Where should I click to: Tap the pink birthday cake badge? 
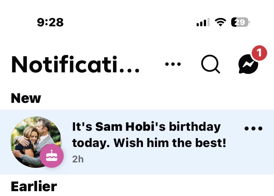click(x=52, y=156)
